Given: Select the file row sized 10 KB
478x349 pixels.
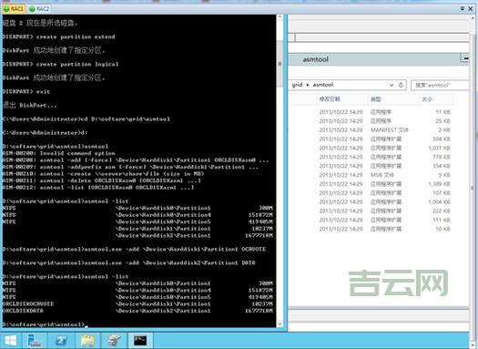Looking at the screenshot, I should [x=371, y=229].
